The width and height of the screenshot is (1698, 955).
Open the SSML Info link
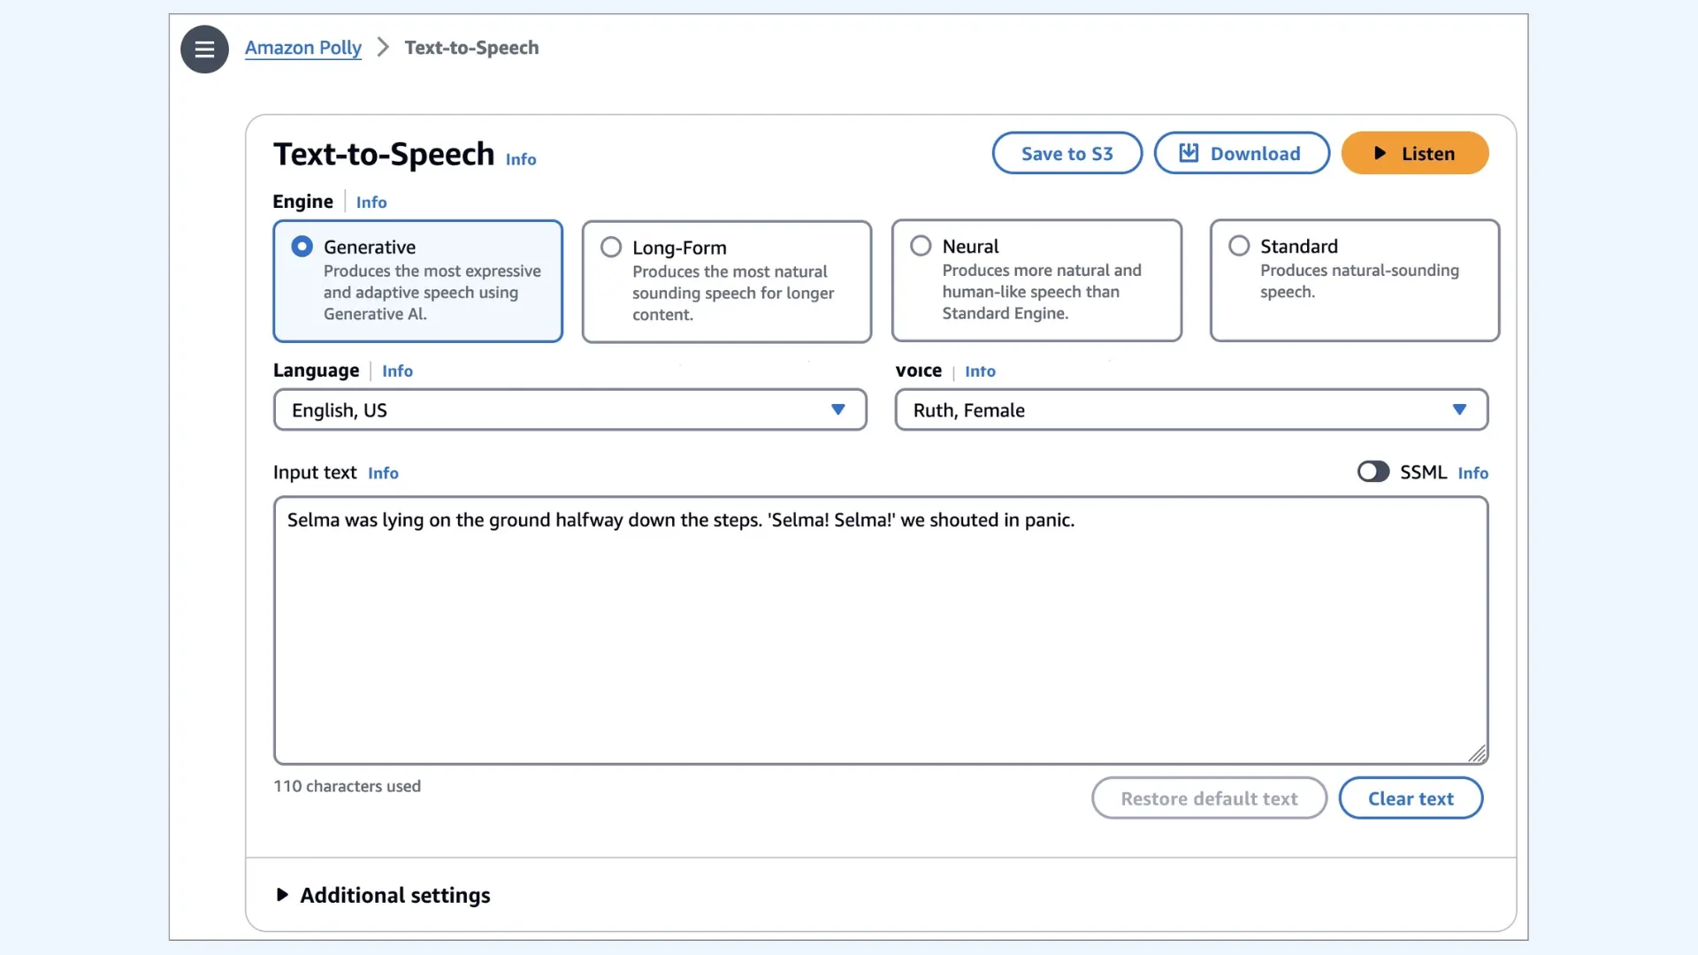click(x=1472, y=473)
